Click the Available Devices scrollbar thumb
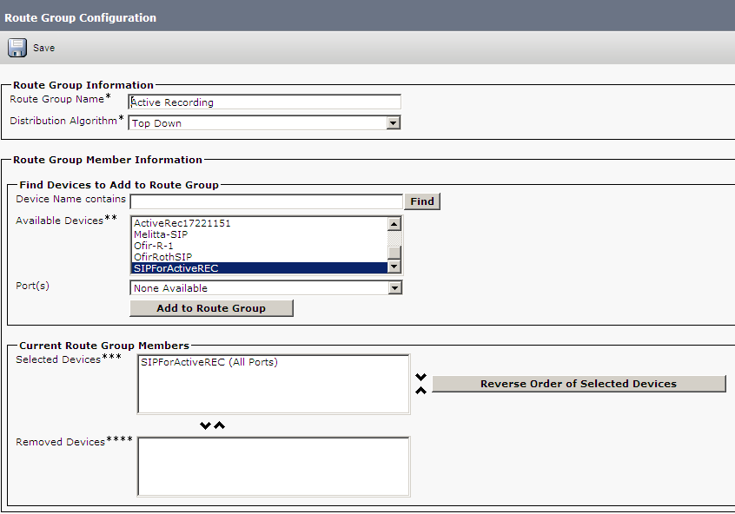The height and width of the screenshot is (514, 735). pyautogui.click(x=394, y=252)
